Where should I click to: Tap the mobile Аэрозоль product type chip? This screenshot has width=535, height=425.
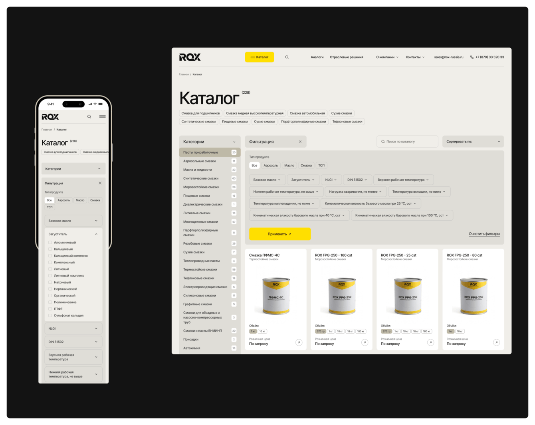64,200
